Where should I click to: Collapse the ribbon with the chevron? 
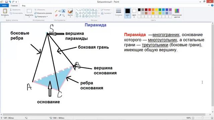click(x=209, y=5)
